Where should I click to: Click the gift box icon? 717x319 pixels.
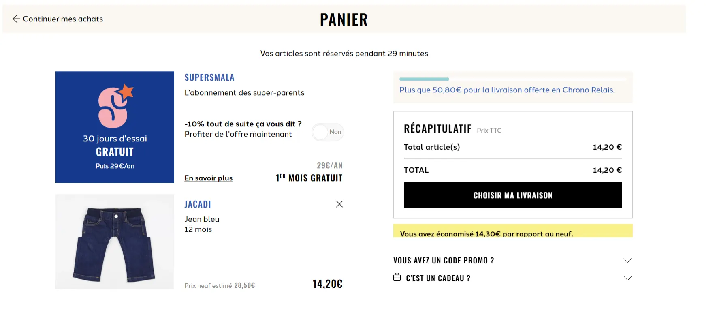397,277
